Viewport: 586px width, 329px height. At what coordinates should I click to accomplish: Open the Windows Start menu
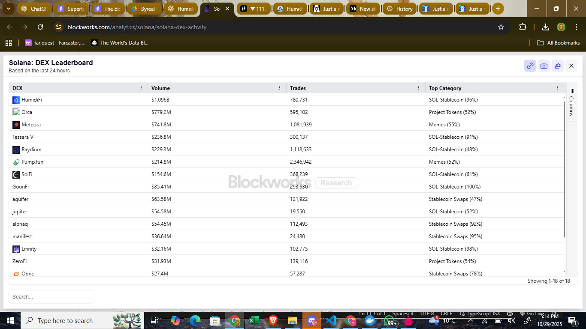click(x=10, y=320)
